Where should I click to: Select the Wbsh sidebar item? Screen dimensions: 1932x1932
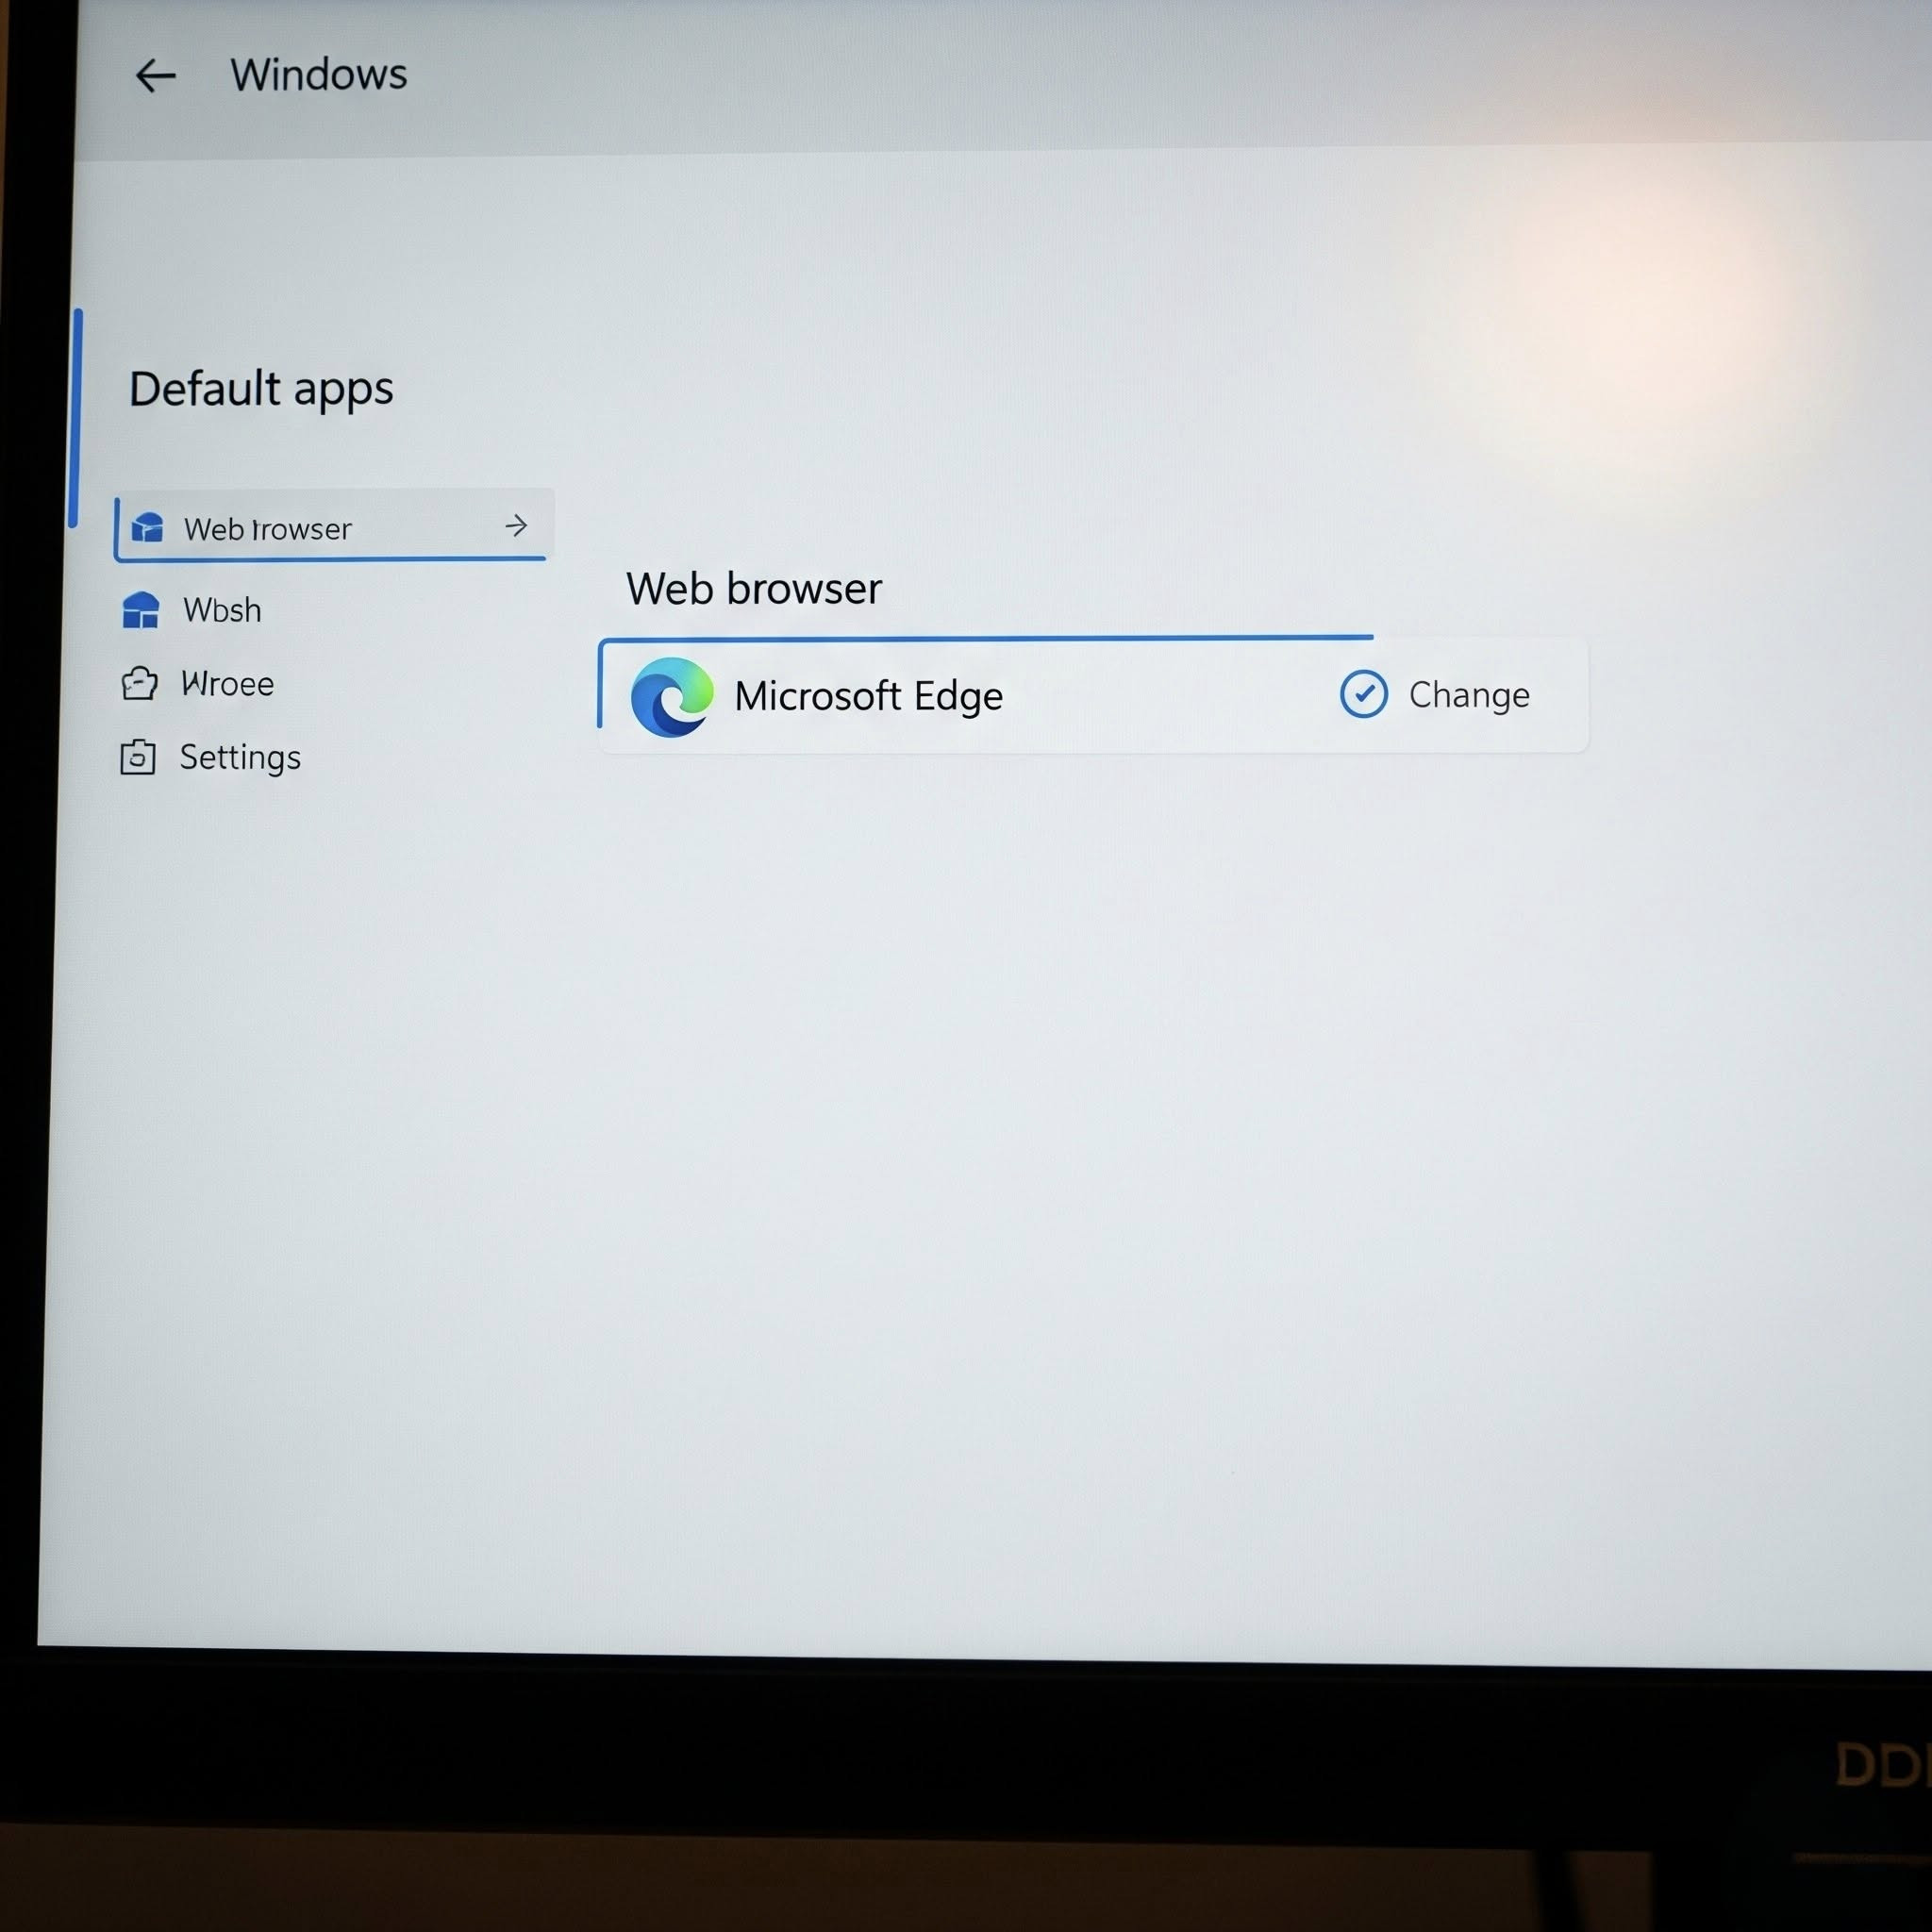(192, 609)
